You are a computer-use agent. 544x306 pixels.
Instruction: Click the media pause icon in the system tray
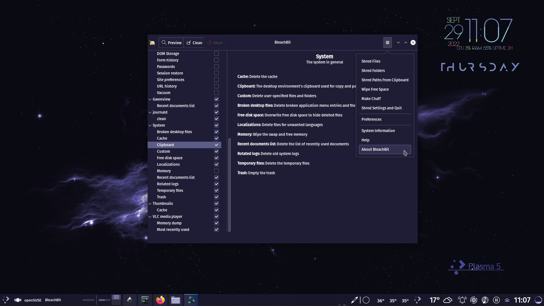[496, 300]
